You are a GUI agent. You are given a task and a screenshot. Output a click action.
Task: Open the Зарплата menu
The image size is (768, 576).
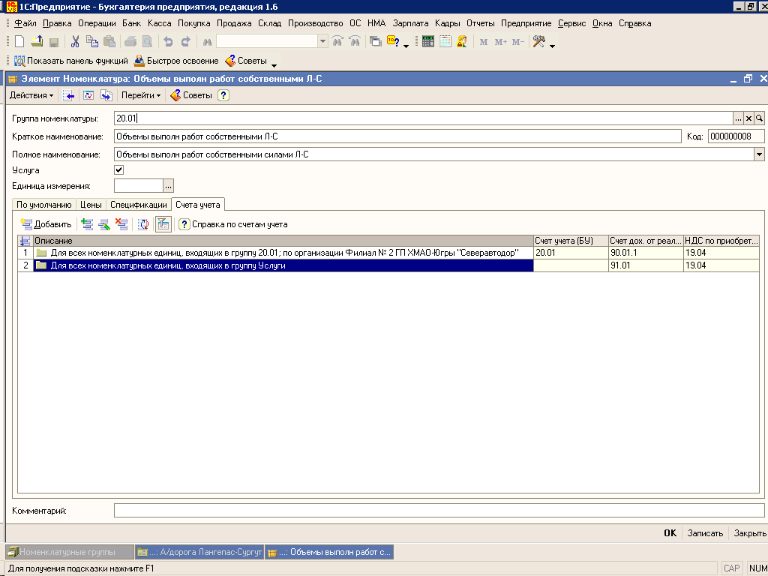coord(410,23)
